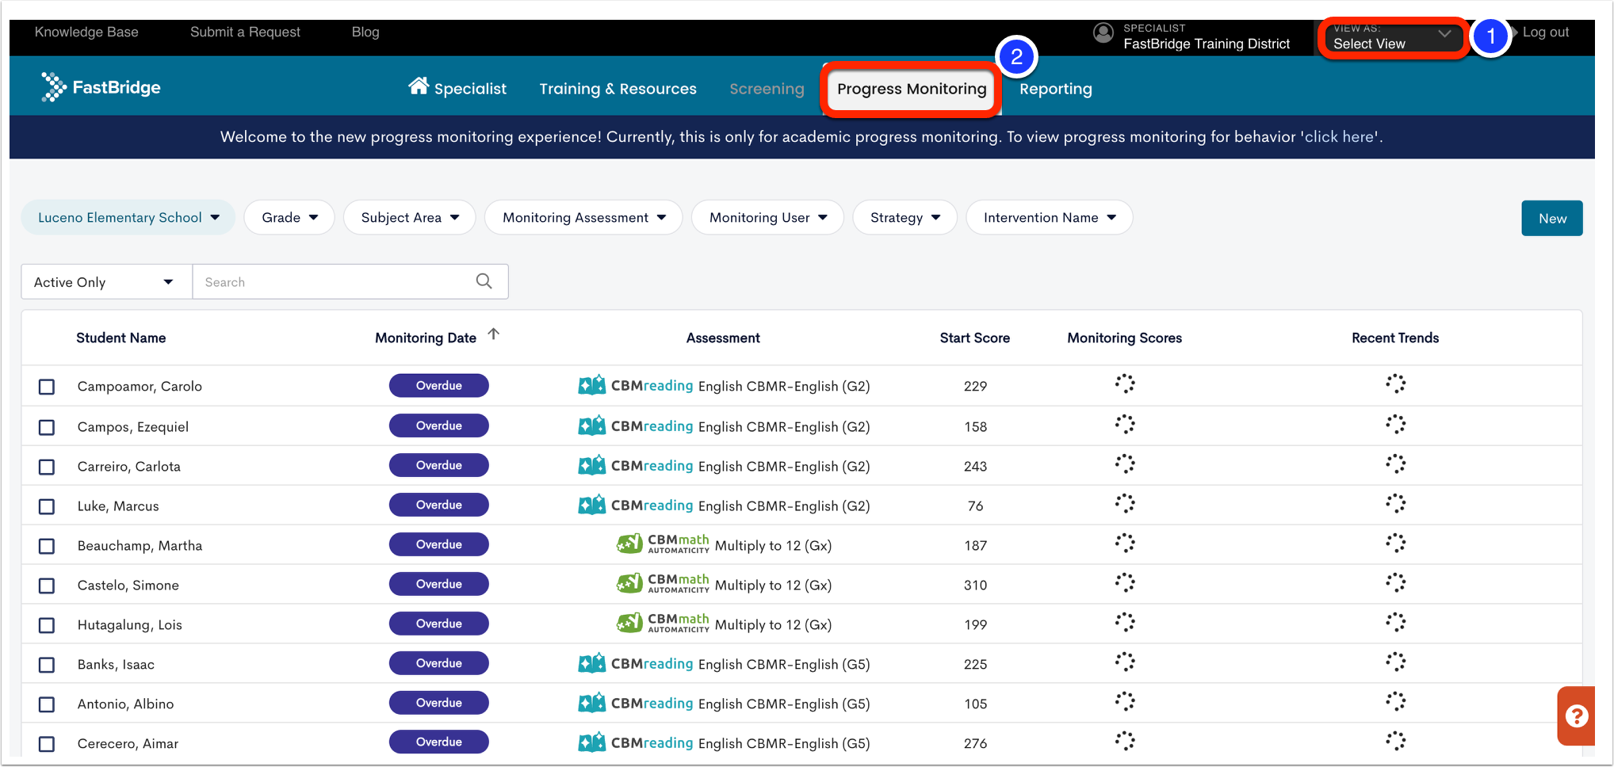The width and height of the screenshot is (1614, 767).
Task: Open the Knowledge Base menu link
Action: click(86, 32)
